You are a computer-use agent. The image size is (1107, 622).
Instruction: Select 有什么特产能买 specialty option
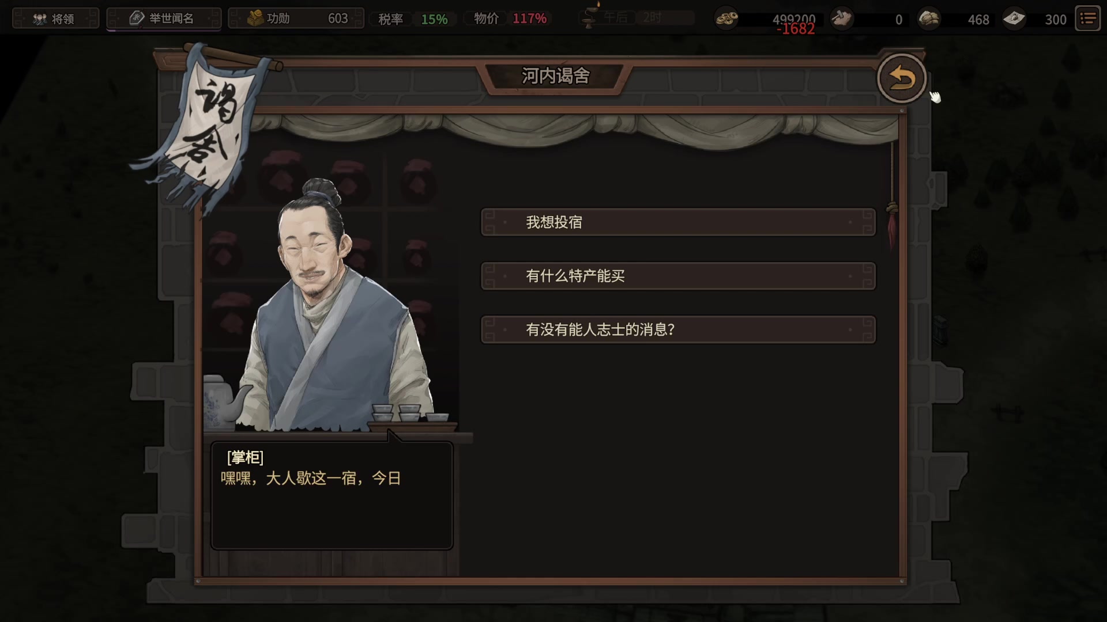point(678,276)
